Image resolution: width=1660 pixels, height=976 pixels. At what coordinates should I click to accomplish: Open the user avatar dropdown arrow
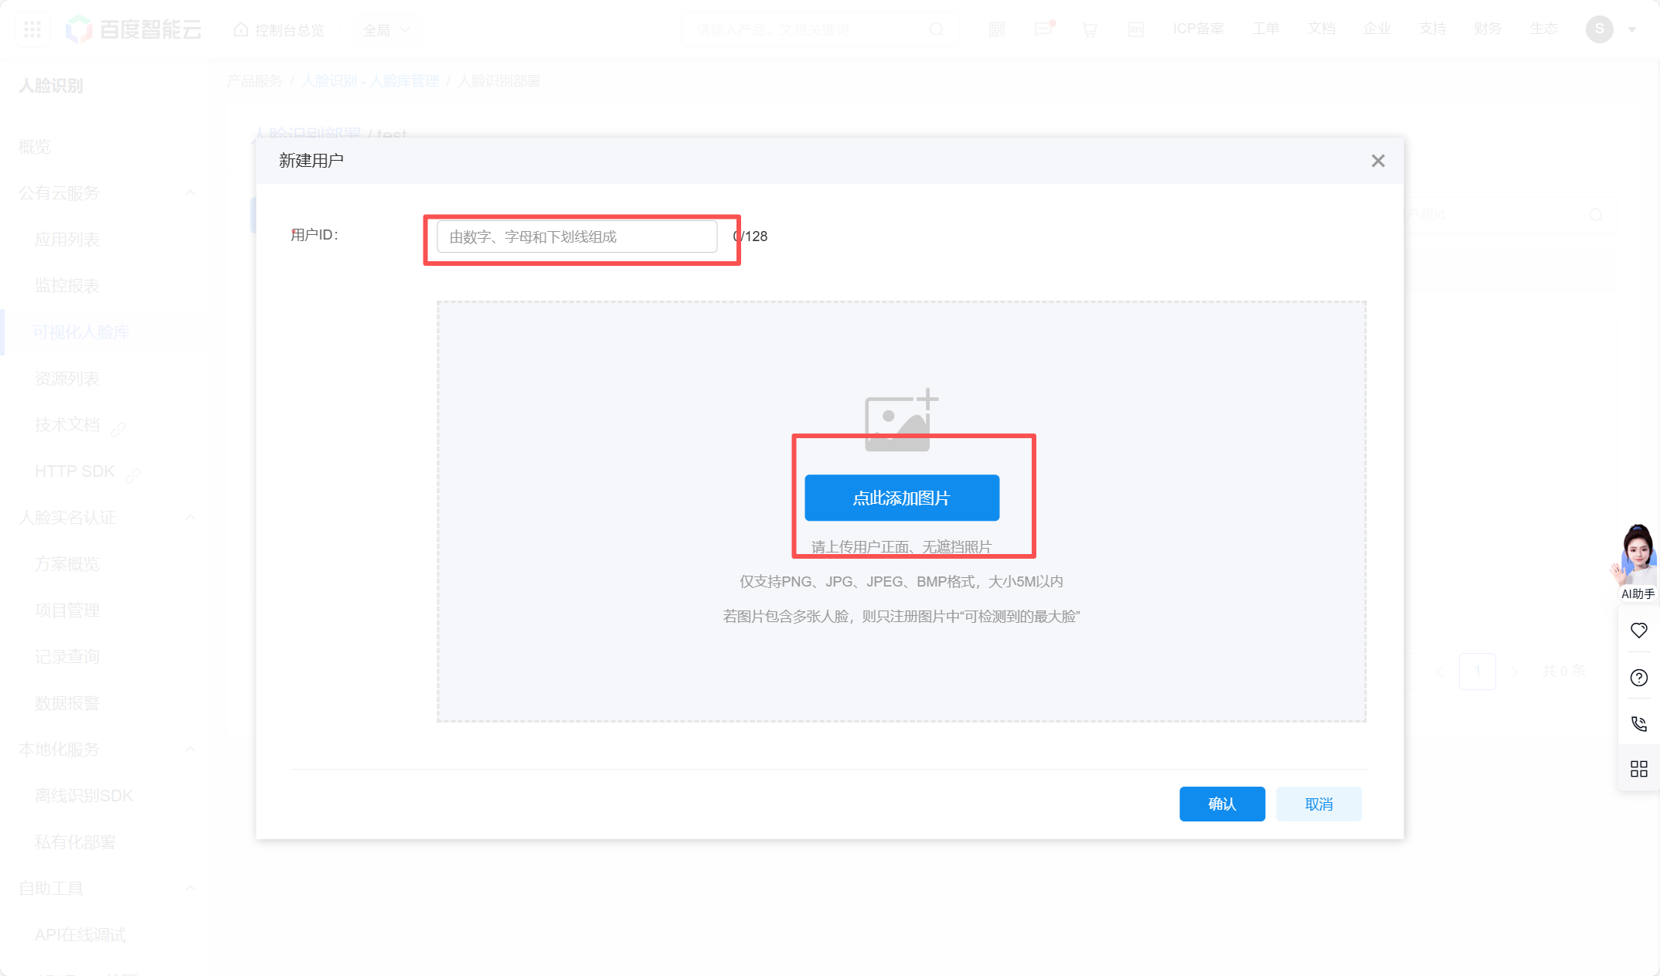(x=1632, y=29)
